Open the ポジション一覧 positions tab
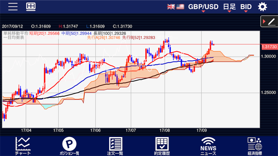Screen dimensions: 278x156 [x=69, y=146]
